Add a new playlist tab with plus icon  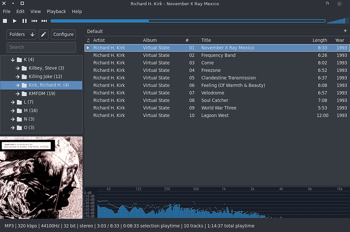point(345,31)
